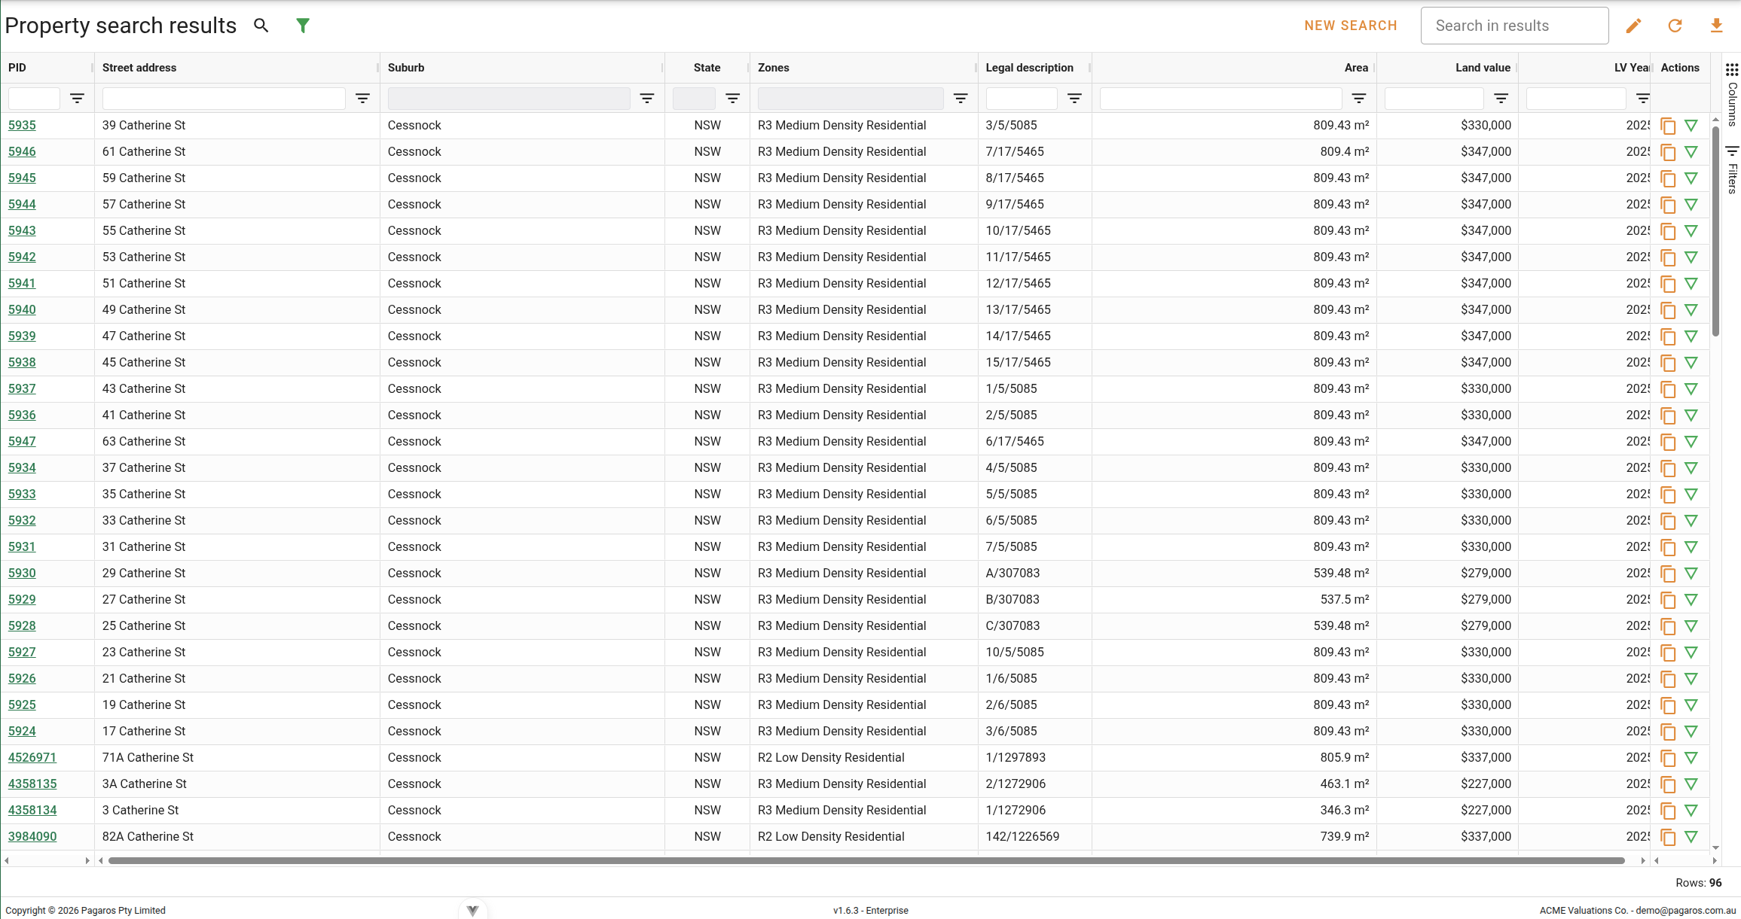Click Street address filter text box

tap(224, 99)
